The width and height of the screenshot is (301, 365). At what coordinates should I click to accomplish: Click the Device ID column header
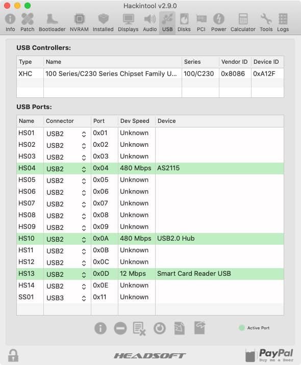click(x=267, y=62)
